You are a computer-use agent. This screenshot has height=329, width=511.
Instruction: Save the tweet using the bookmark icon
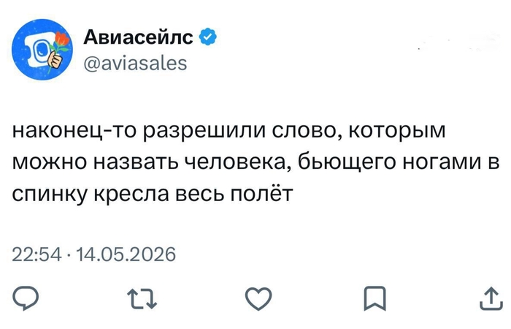(374, 298)
